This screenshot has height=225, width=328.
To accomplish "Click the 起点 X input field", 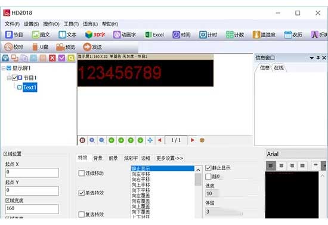I will [32, 172].
